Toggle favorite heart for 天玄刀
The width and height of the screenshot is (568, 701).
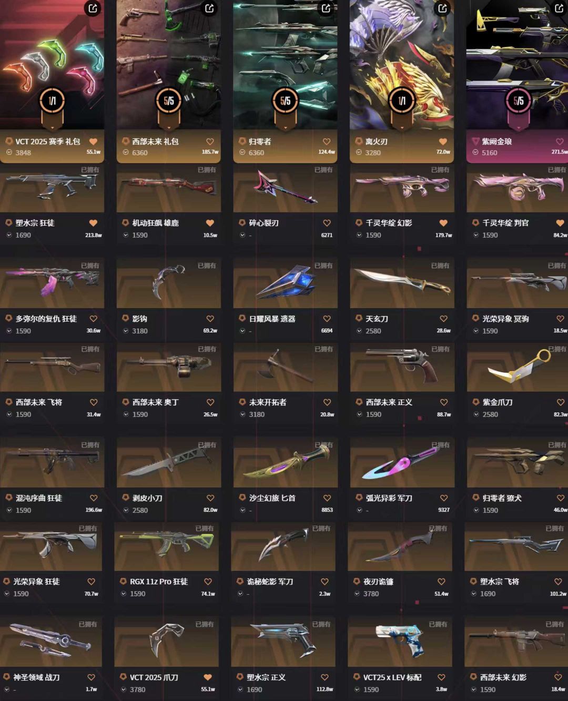[x=443, y=319]
